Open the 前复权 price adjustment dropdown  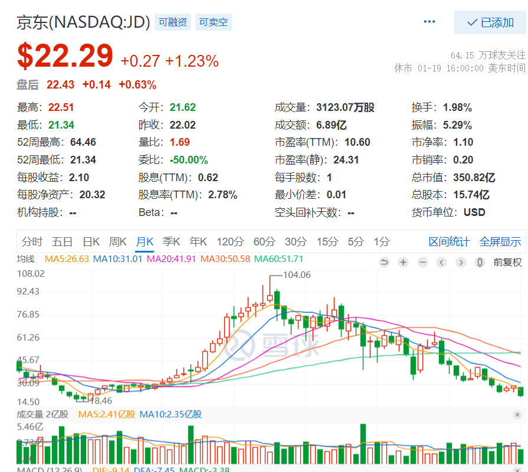point(507,263)
